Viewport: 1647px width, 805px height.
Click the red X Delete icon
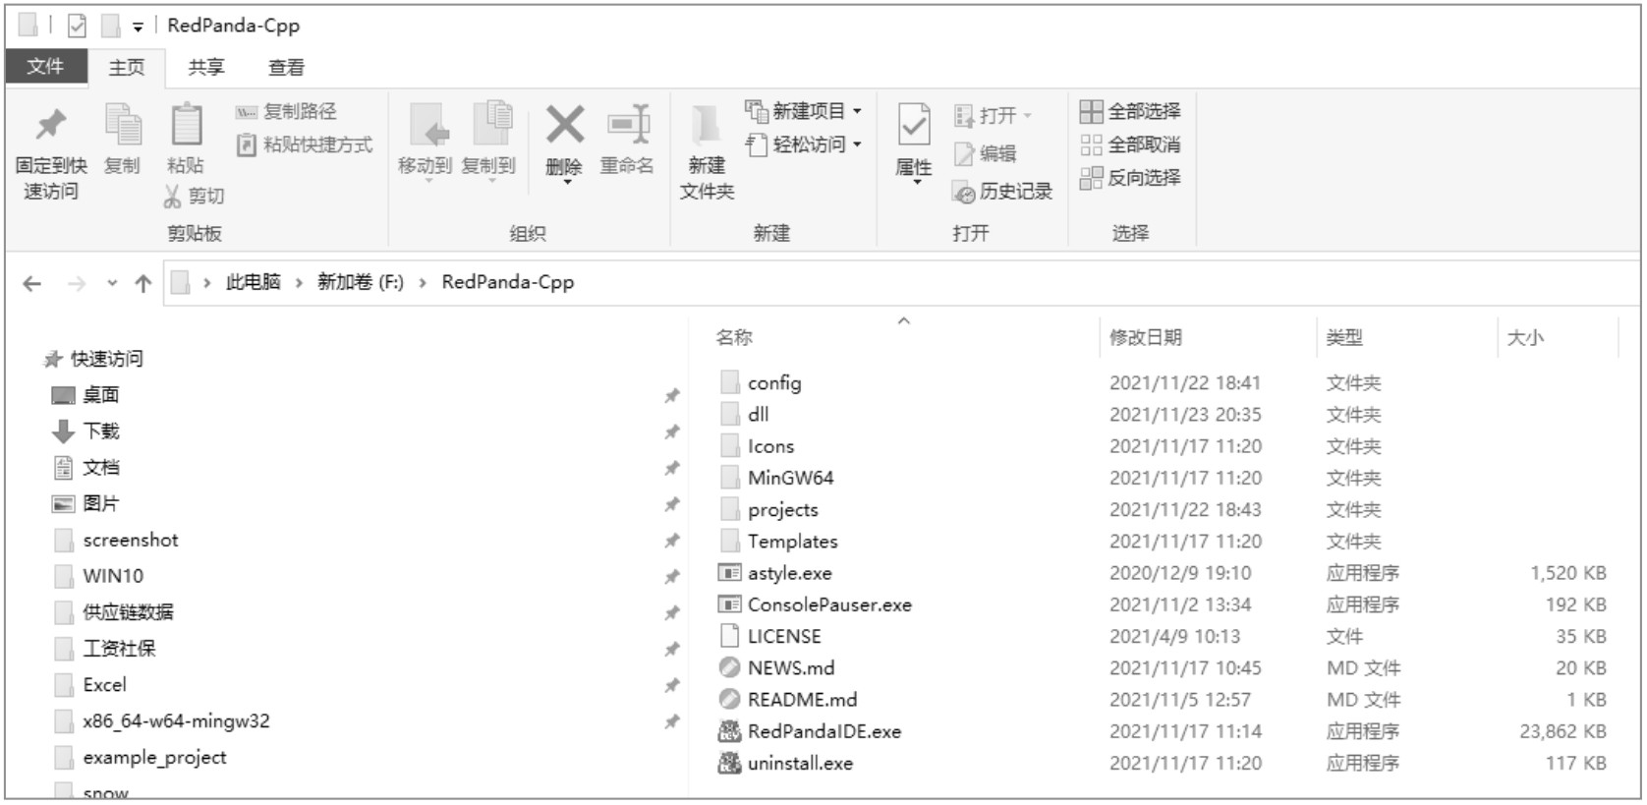click(564, 126)
